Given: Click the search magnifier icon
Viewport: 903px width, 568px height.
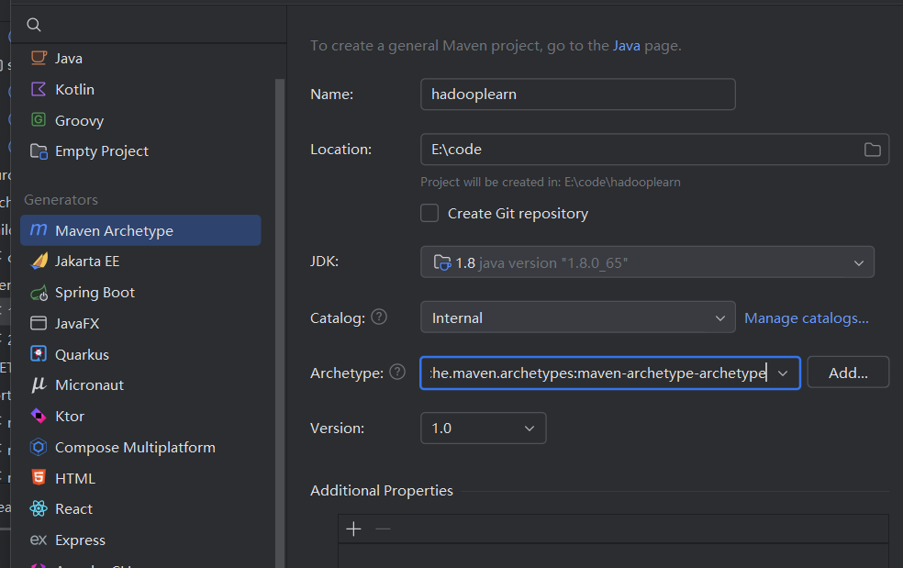Looking at the screenshot, I should [x=34, y=25].
